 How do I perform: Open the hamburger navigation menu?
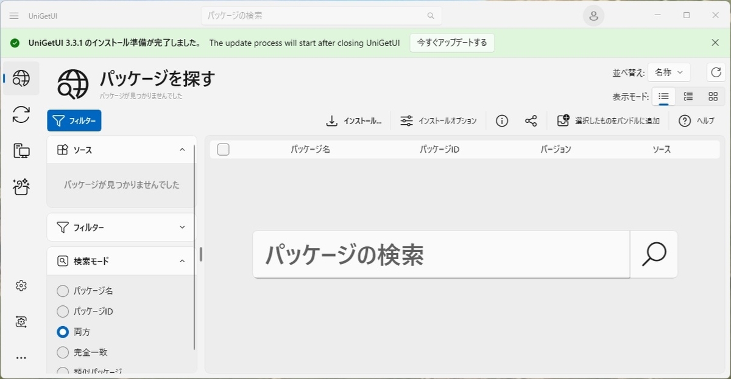click(14, 16)
